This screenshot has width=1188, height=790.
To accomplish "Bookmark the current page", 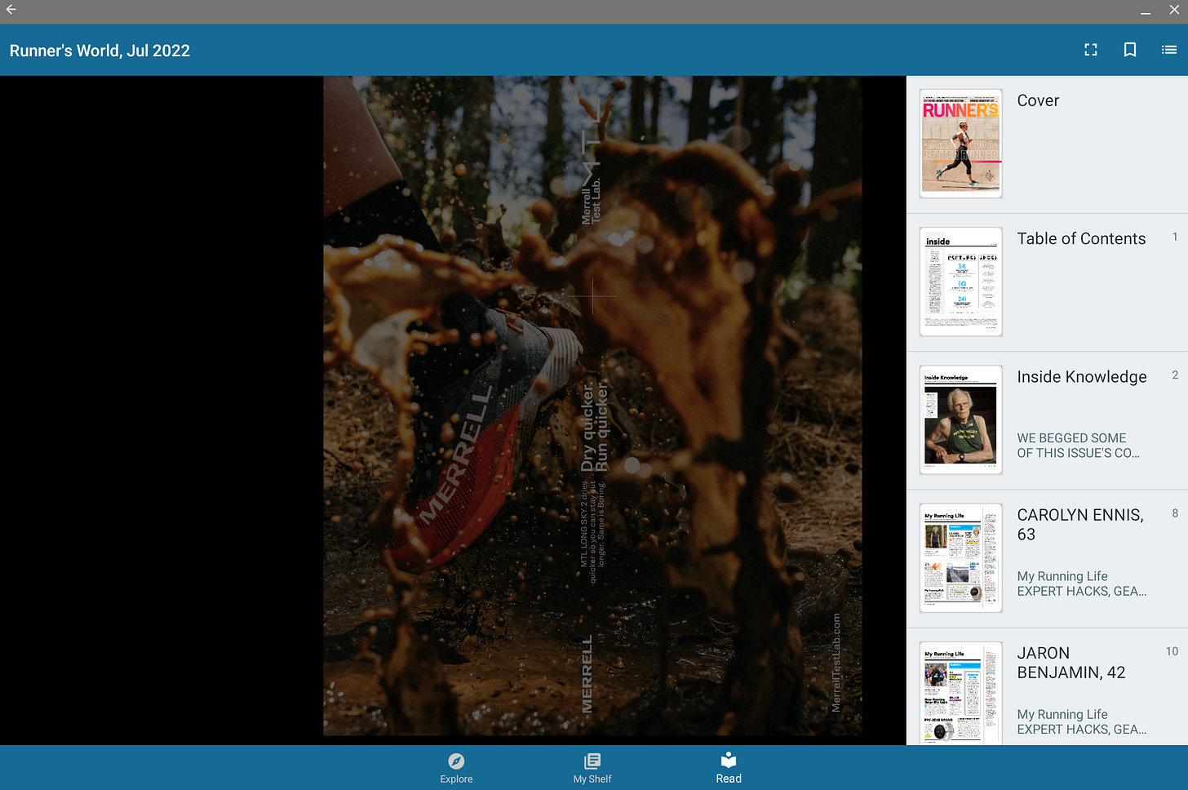I will point(1129,50).
